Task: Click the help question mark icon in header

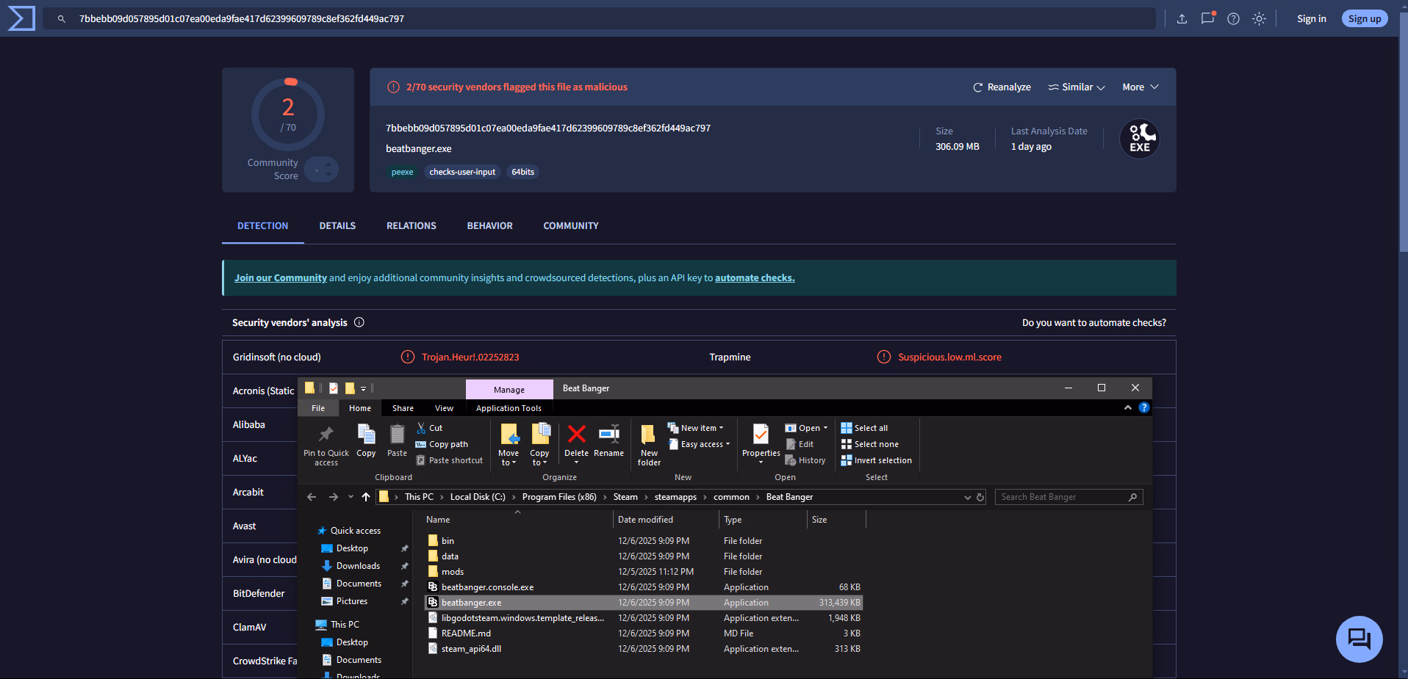Action: (1233, 19)
